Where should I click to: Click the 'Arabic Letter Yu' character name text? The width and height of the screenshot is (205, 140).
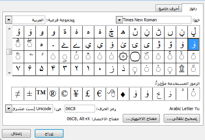pos(184,109)
